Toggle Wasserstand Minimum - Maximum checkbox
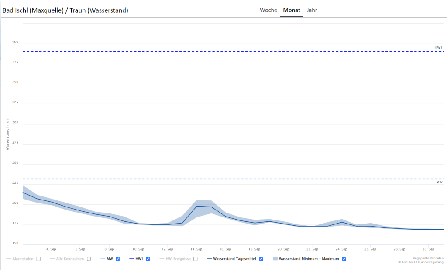 click(x=344, y=259)
